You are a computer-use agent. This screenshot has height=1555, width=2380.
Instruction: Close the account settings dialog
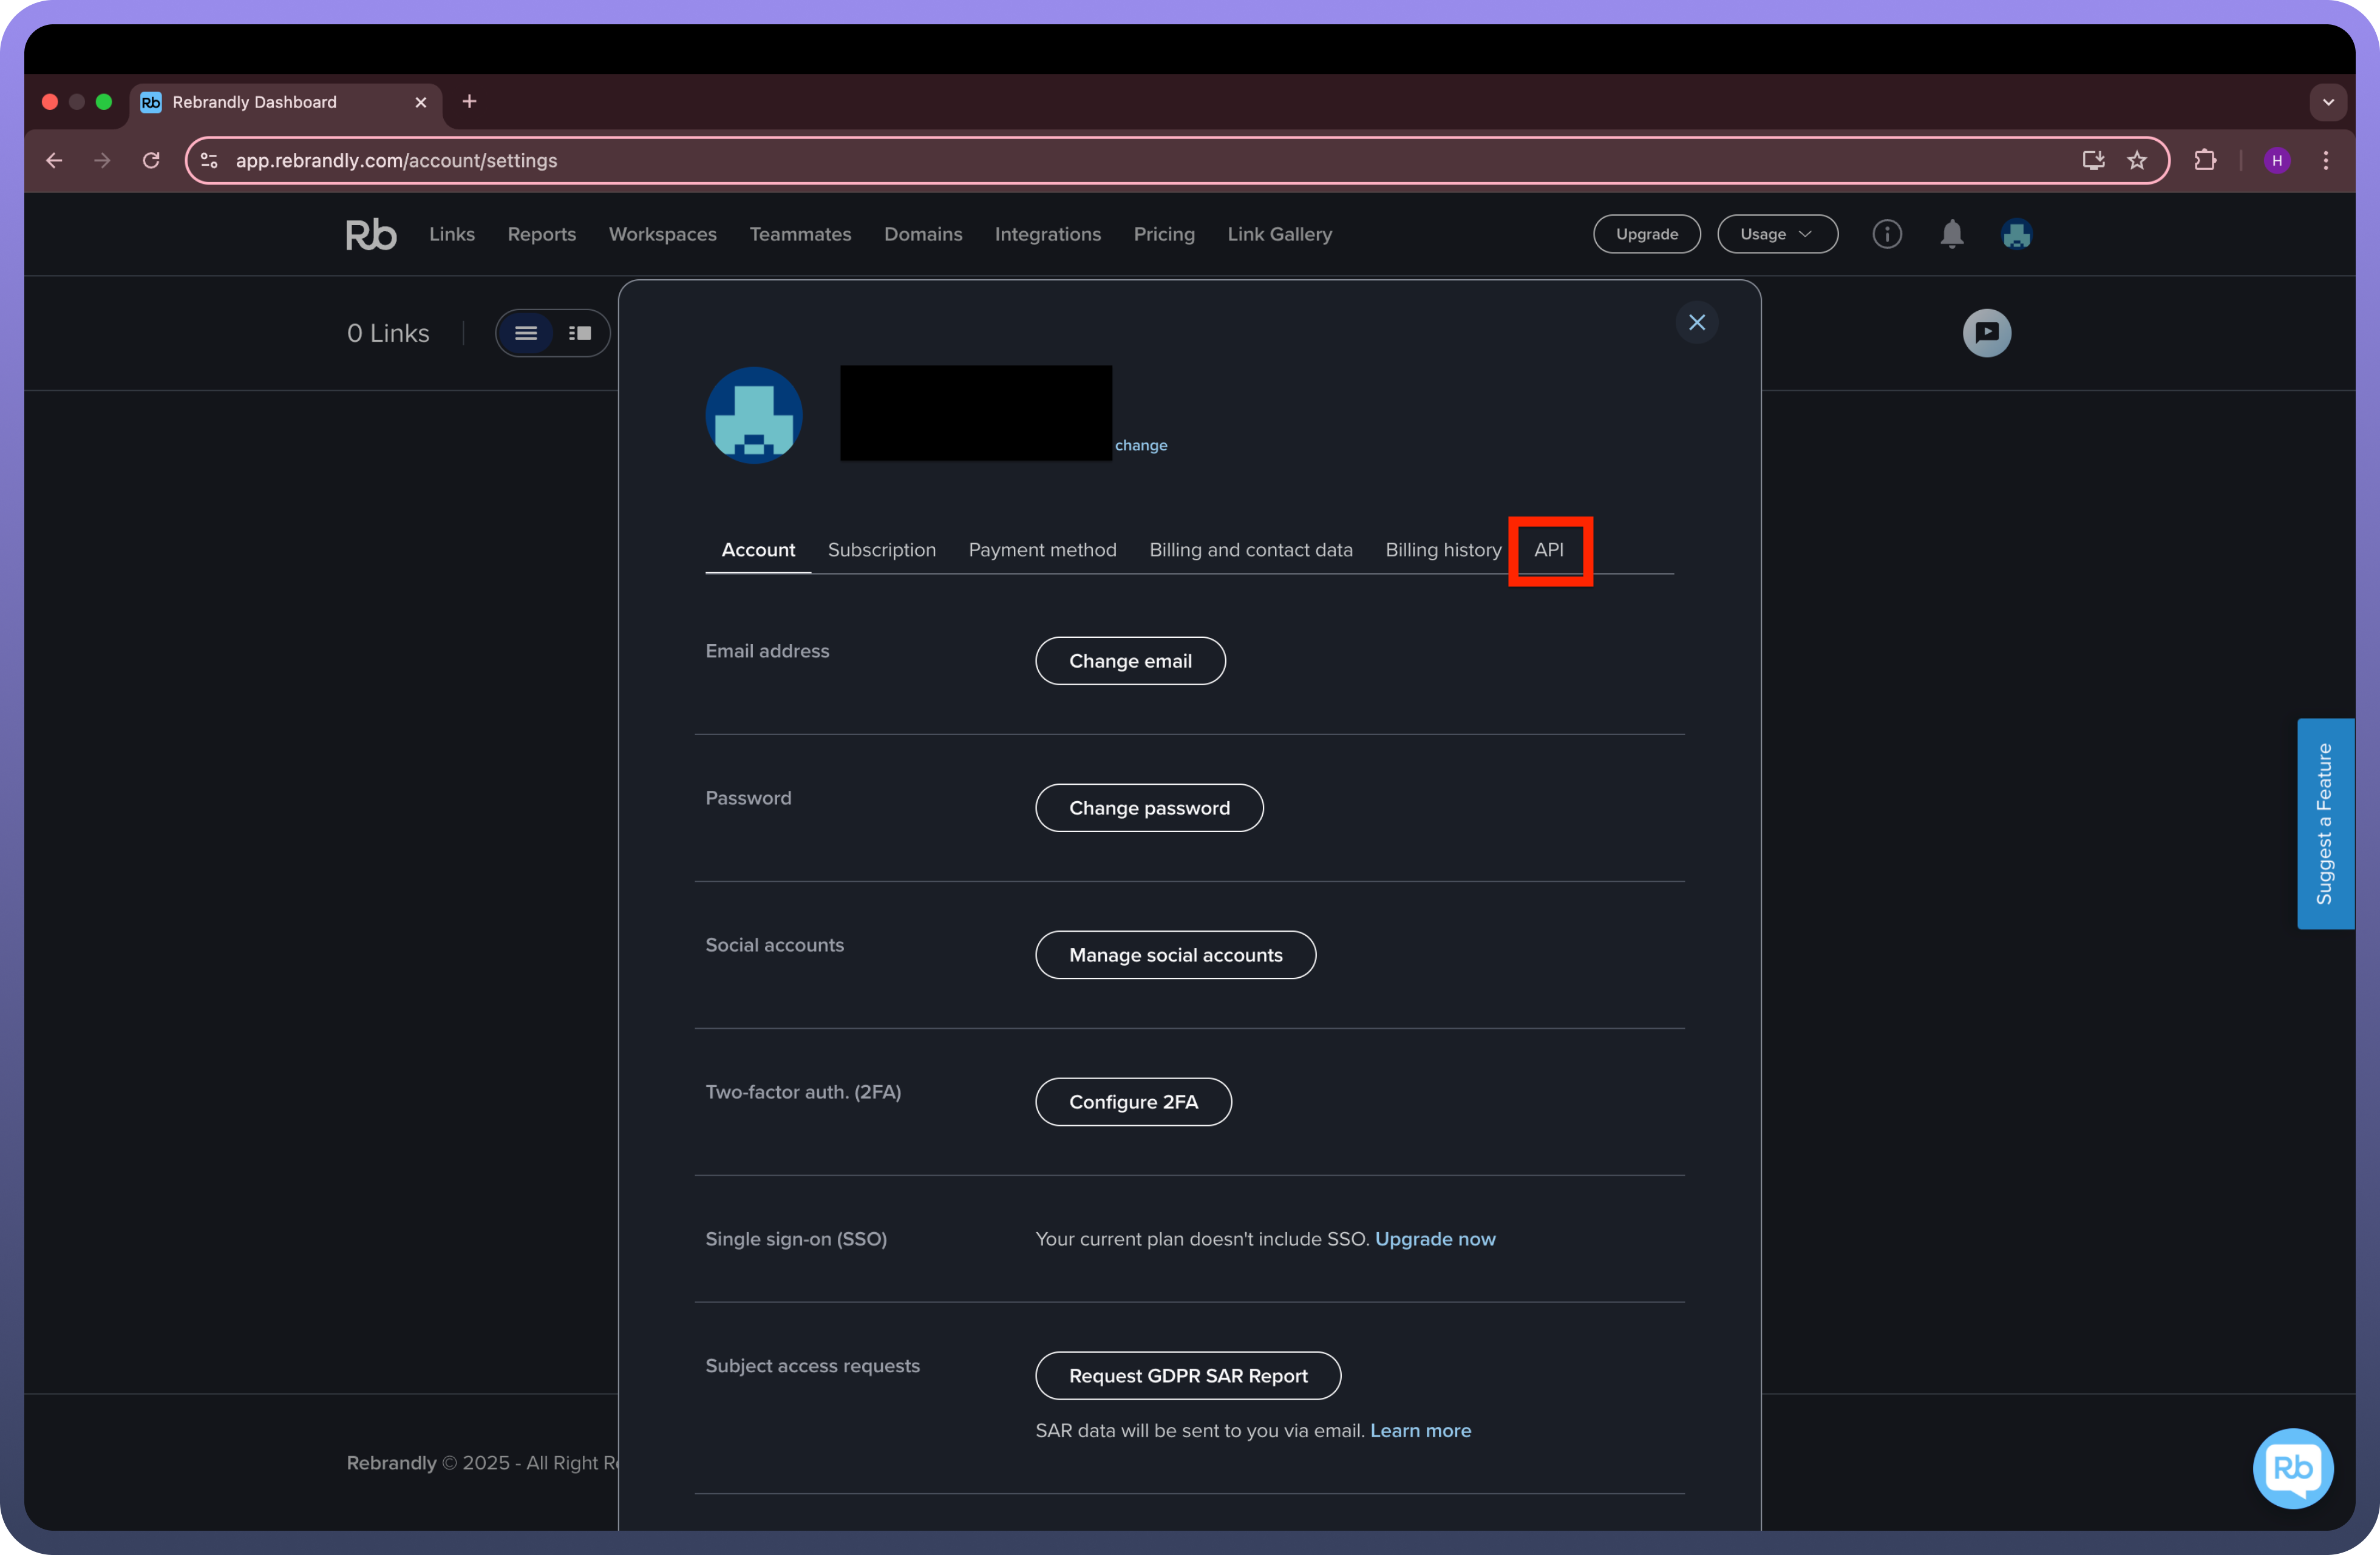[1696, 322]
